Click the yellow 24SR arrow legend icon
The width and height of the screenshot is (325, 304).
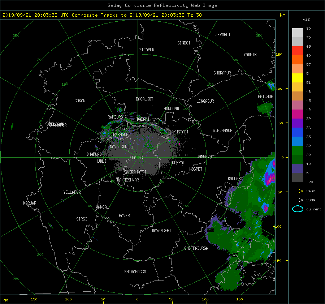[298, 191]
